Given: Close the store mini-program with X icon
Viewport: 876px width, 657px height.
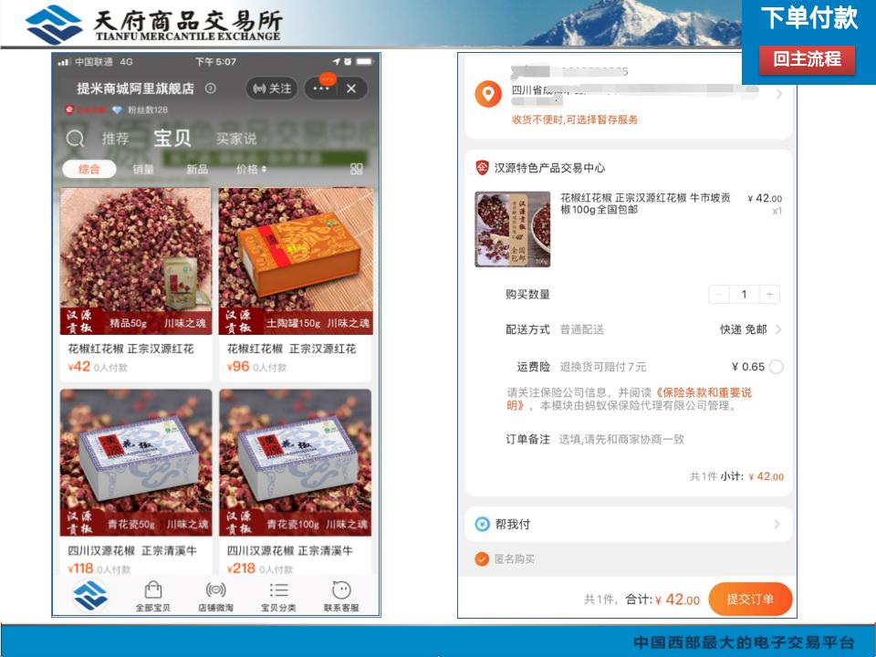Looking at the screenshot, I should pyautogui.click(x=350, y=89).
